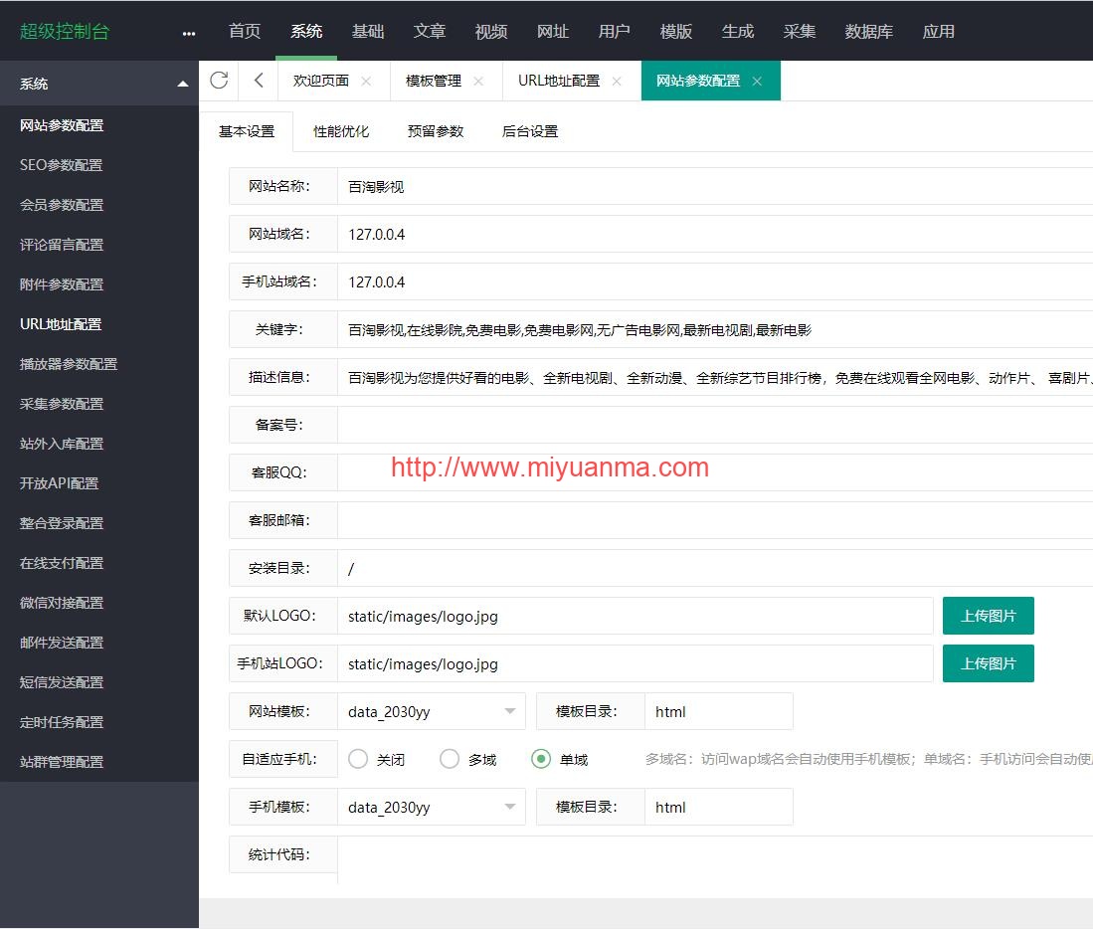This screenshot has width=1093, height=929.
Task: Open the three-dots menu near 超级控制台
Action: (189, 34)
